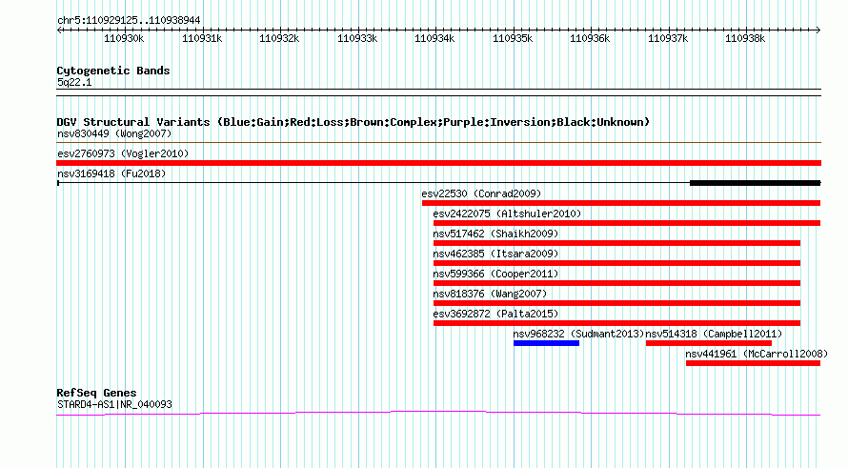
Task: Open esv3692872 (Palta2015) label
Action: (x=495, y=314)
